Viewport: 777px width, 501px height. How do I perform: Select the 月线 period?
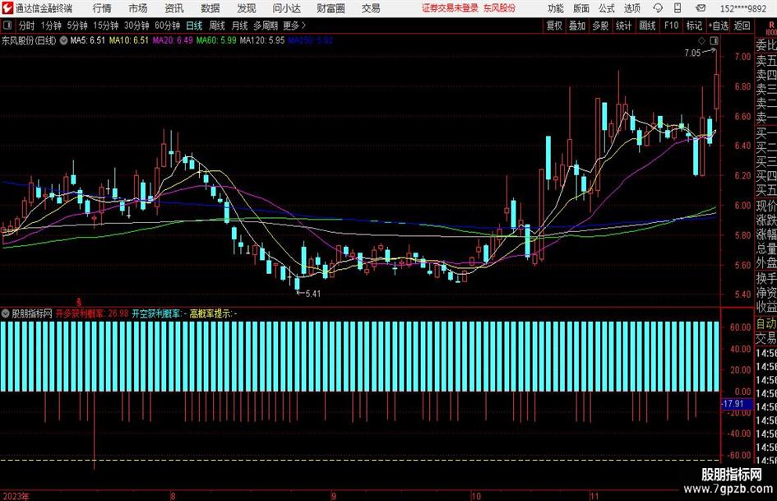tap(240, 26)
